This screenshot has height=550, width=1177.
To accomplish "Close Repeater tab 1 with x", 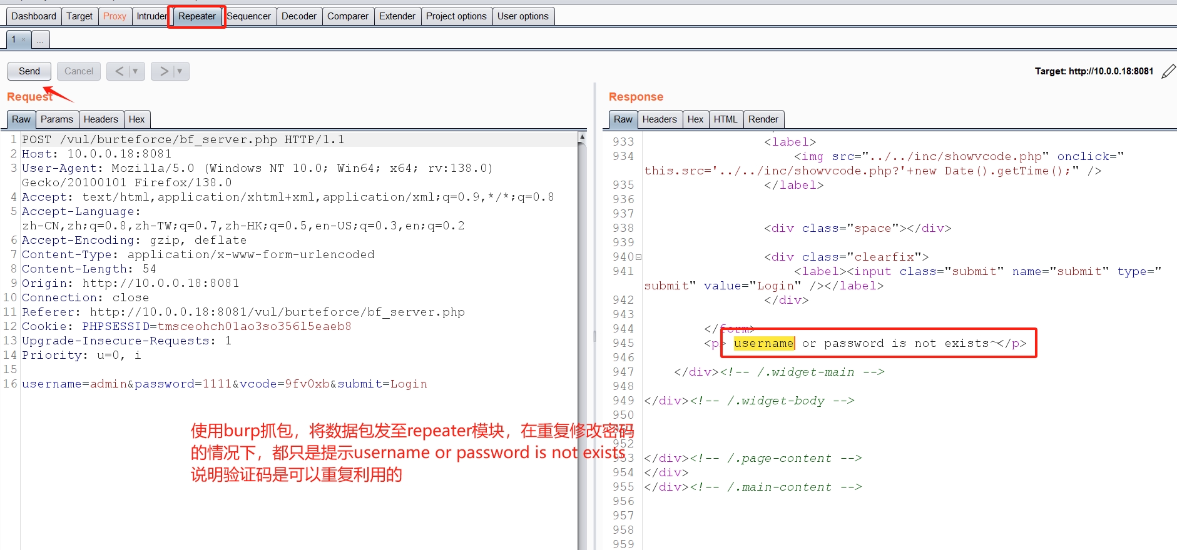I will (x=24, y=40).
